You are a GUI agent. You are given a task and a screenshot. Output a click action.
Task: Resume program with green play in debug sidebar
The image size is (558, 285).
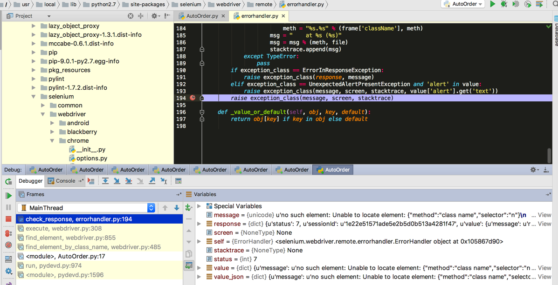[x=8, y=195]
